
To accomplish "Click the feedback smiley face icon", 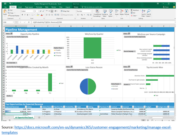I will tap(174, 7).
